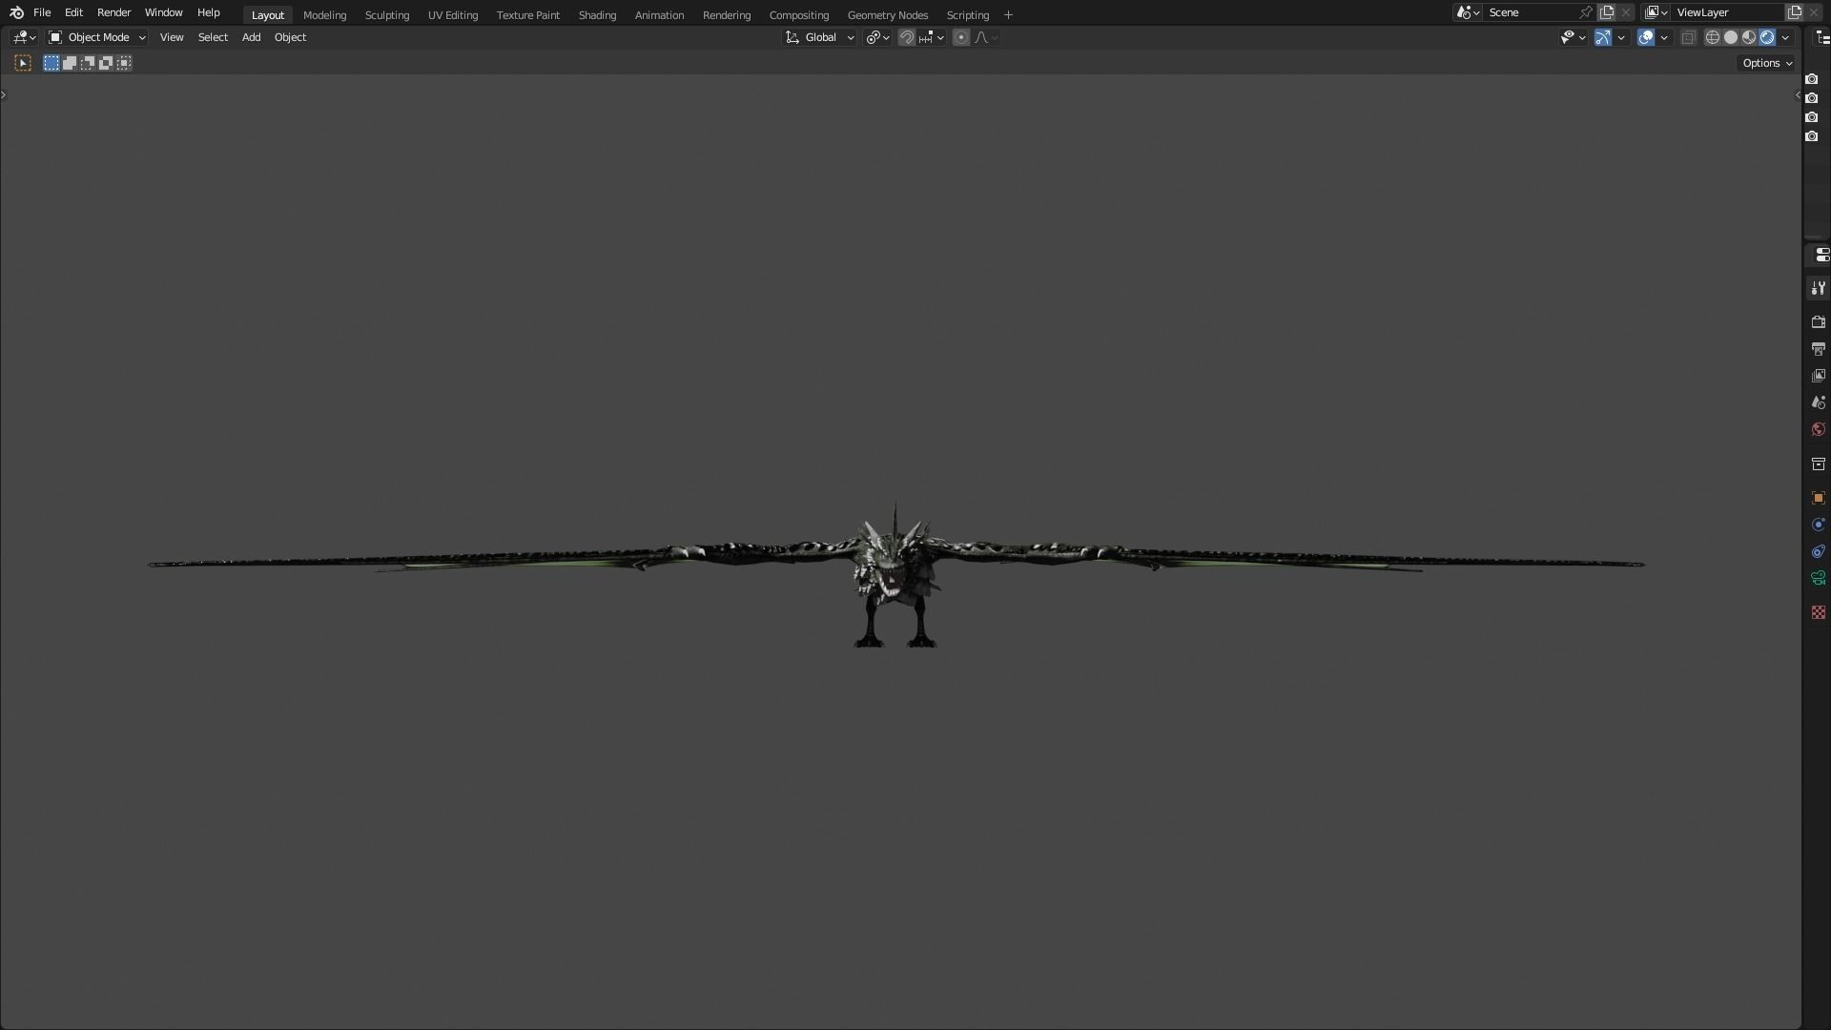Open the viewport View menu

[x=172, y=37]
